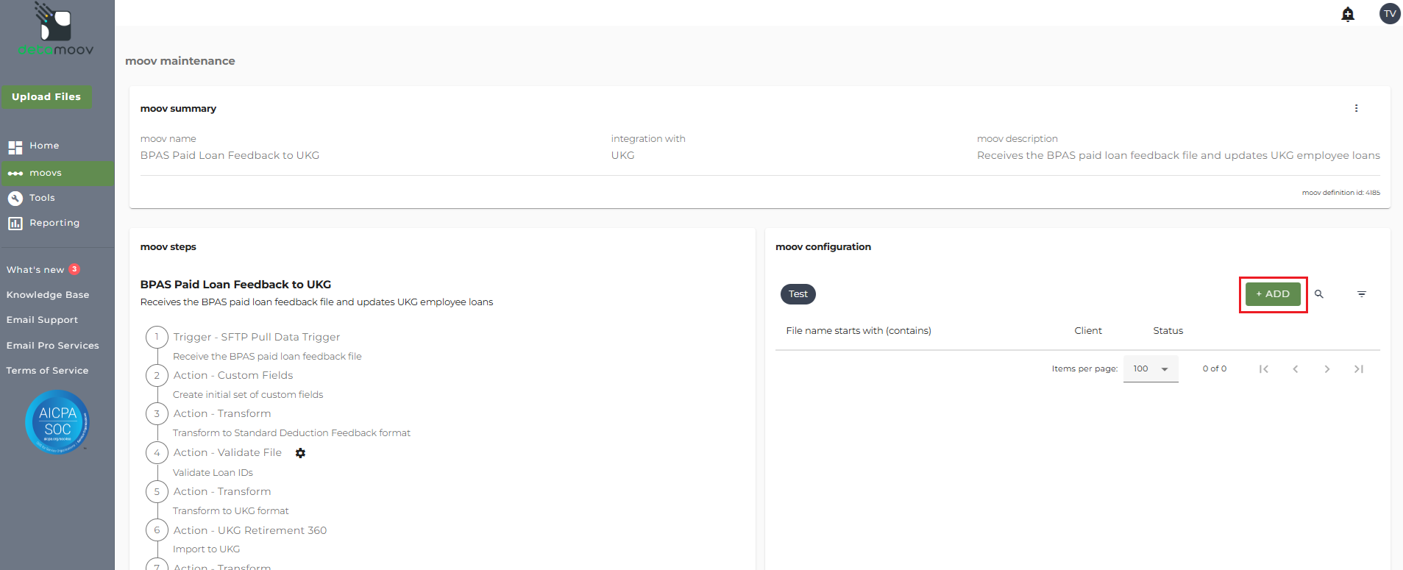The image size is (1403, 570).
Task: Click the Home dashboard icon
Action: click(15, 147)
